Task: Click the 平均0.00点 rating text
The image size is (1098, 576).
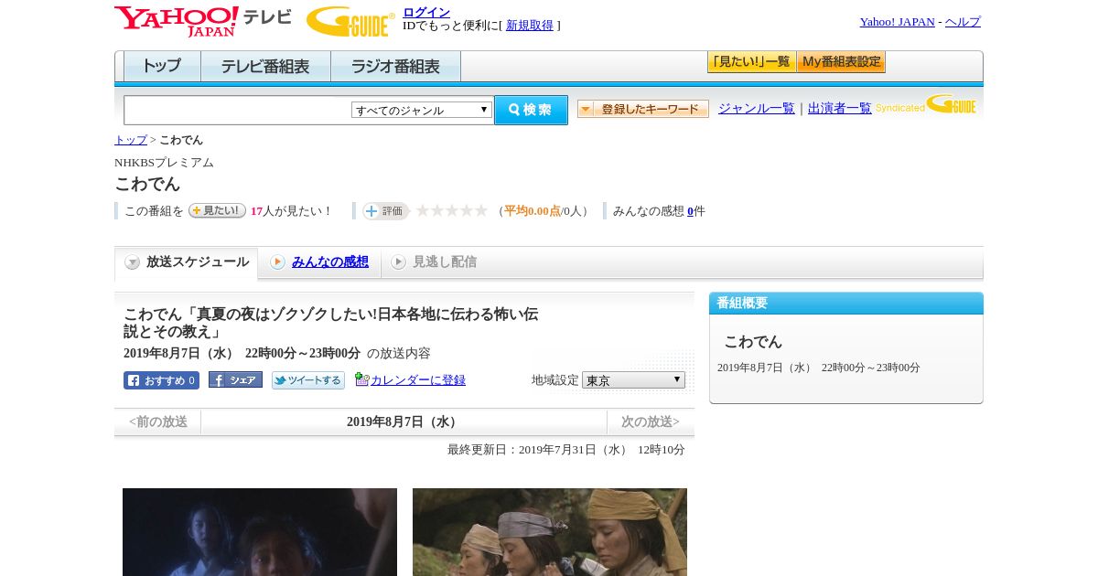Action: point(533,210)
